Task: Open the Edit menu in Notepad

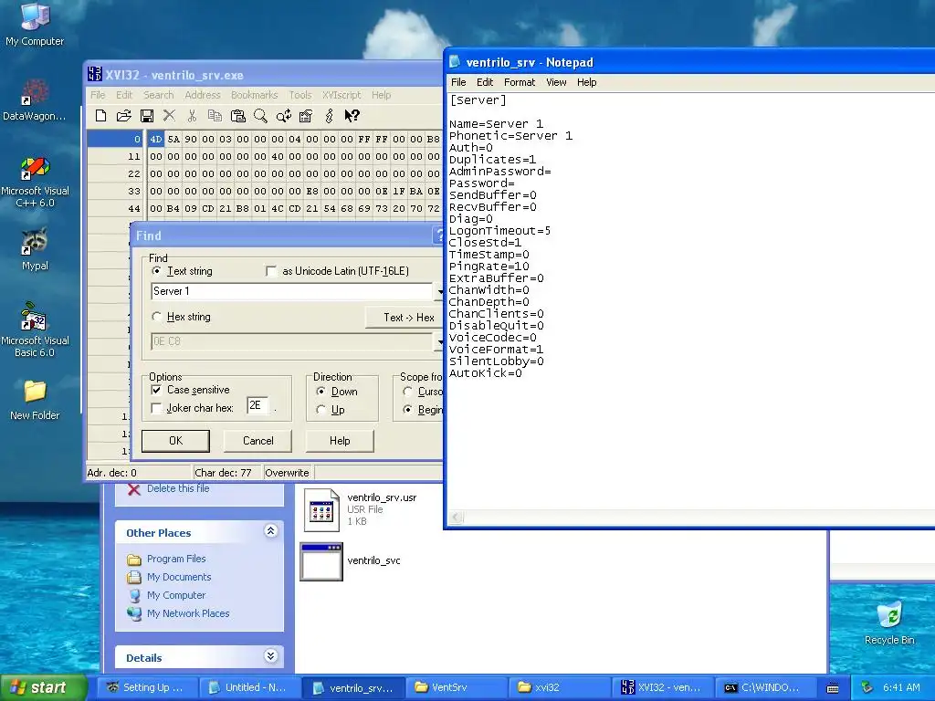Action: 485,82
